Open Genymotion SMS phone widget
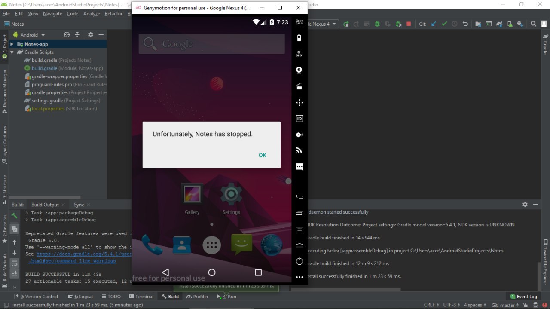This screenshot has height=309, width=550. tap(299, 167)
